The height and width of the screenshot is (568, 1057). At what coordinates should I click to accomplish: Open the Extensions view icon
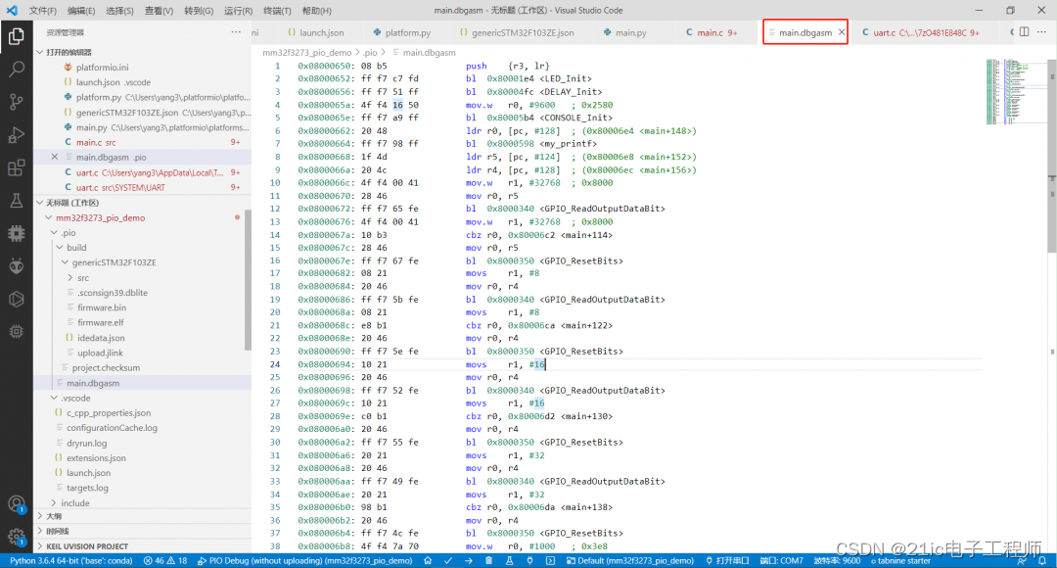[17, 167]
